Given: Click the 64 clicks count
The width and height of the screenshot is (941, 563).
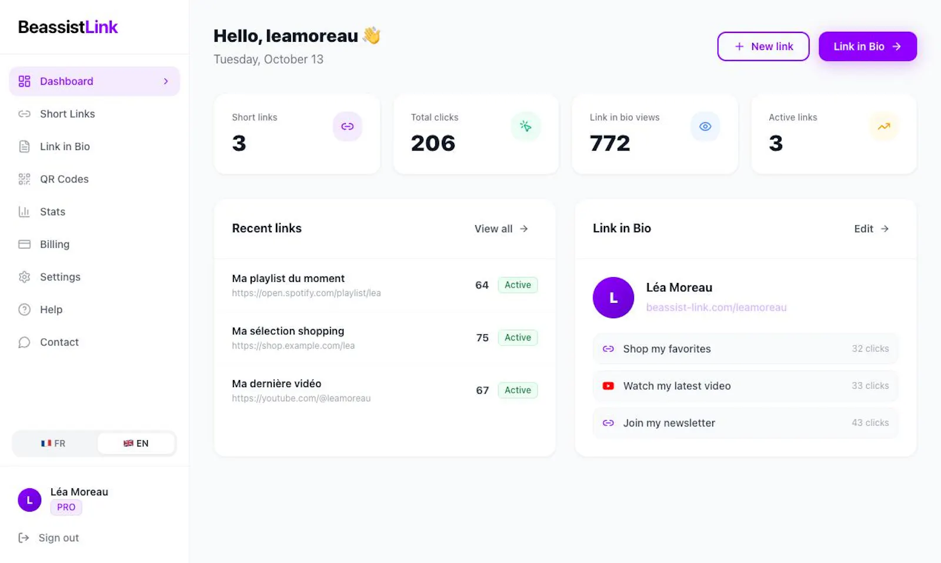Looking at the screenshot, I should point(482,285).
